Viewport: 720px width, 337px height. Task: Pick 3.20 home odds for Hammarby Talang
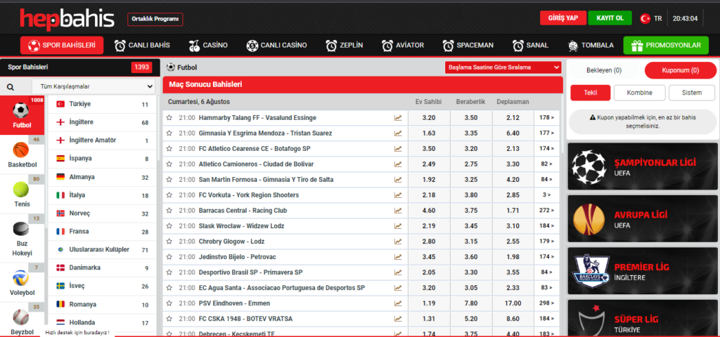429,118
